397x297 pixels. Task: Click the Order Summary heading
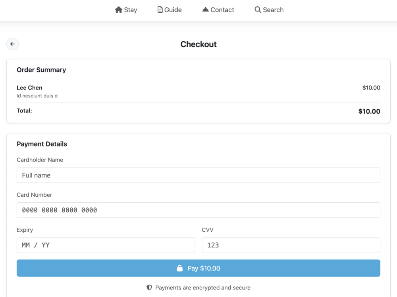41,70
